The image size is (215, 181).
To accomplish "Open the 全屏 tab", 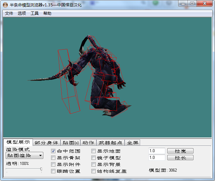I will [x=133, y=142].
